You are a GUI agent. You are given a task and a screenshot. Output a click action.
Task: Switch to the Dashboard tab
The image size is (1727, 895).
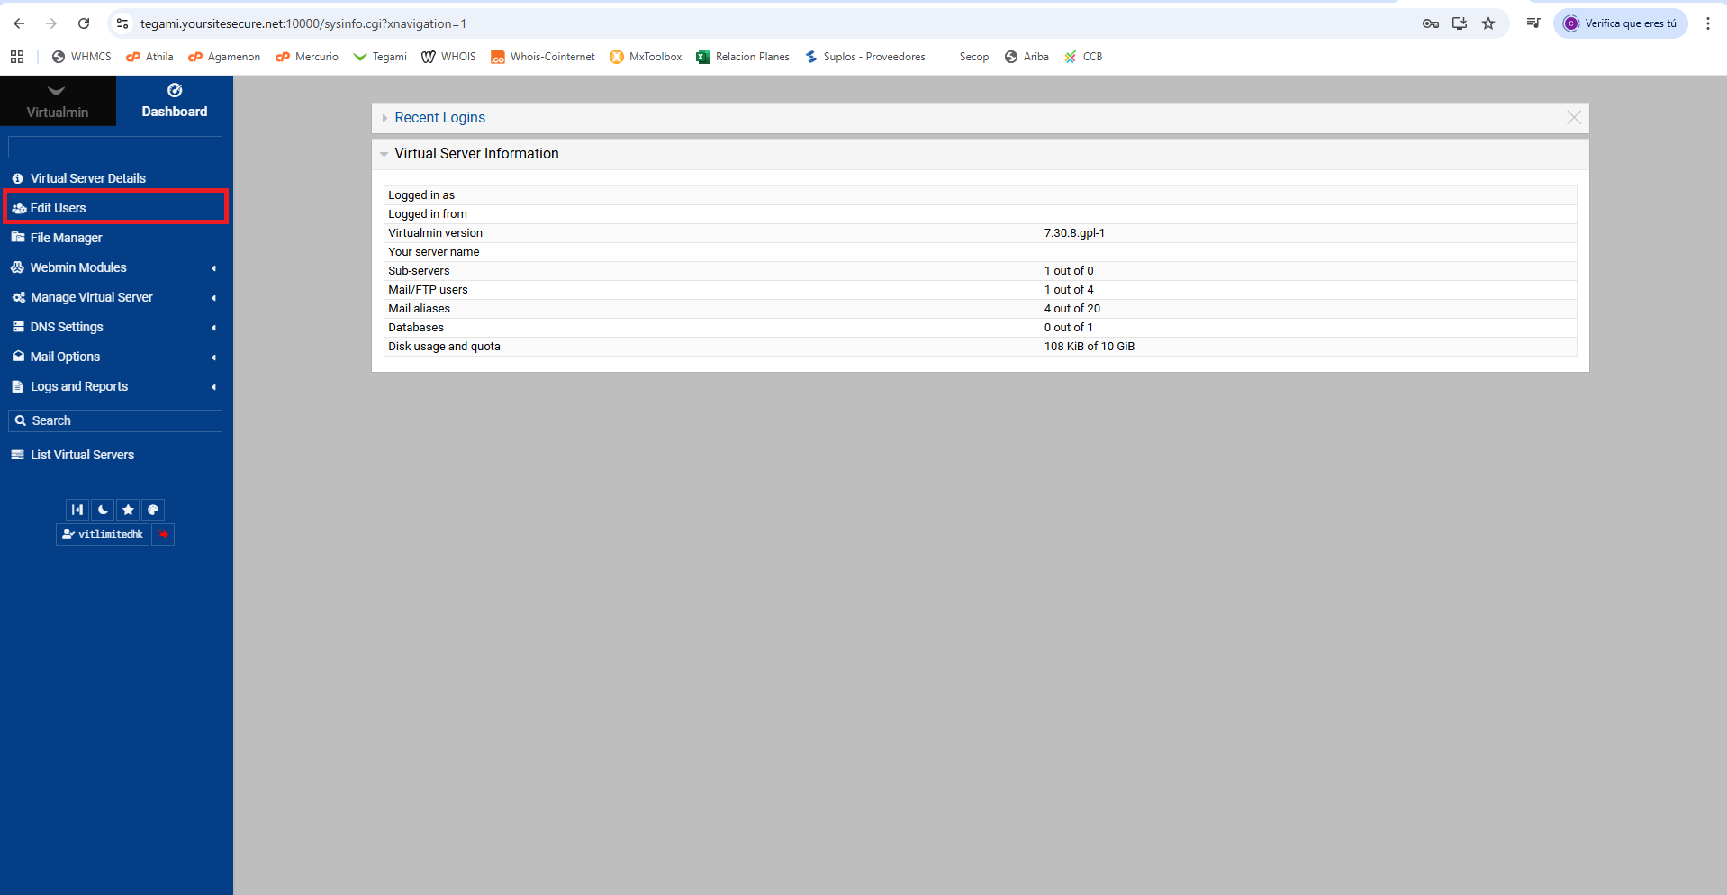coord(174,101)
